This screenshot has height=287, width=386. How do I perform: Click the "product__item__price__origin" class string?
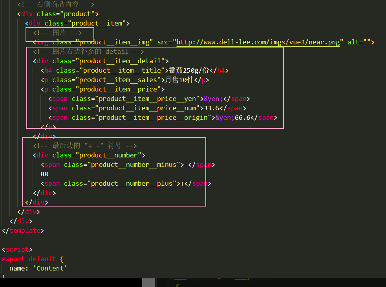(x=153, y=118)
